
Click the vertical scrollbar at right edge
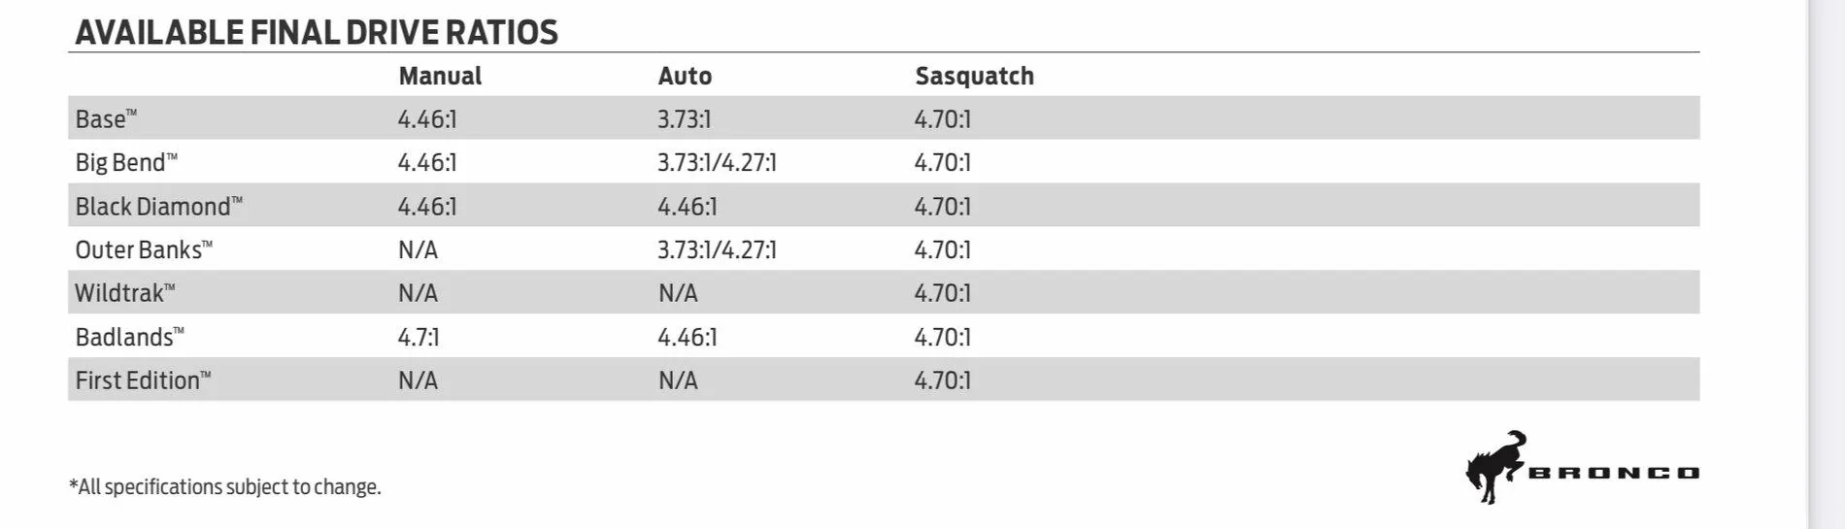1826,264
